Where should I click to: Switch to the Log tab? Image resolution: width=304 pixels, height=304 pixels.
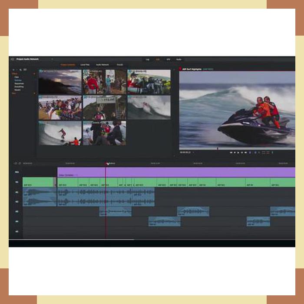click(x=148, y=59)
